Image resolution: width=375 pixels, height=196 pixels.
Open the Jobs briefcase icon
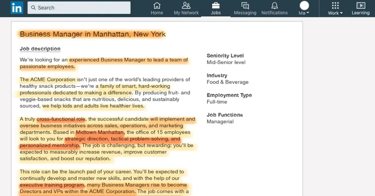pyautogui.click(x=216, y=5)
